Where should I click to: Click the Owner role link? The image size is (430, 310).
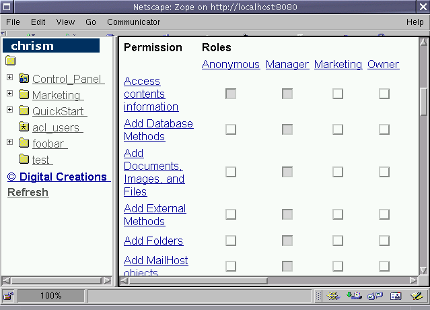click(384, 64)
